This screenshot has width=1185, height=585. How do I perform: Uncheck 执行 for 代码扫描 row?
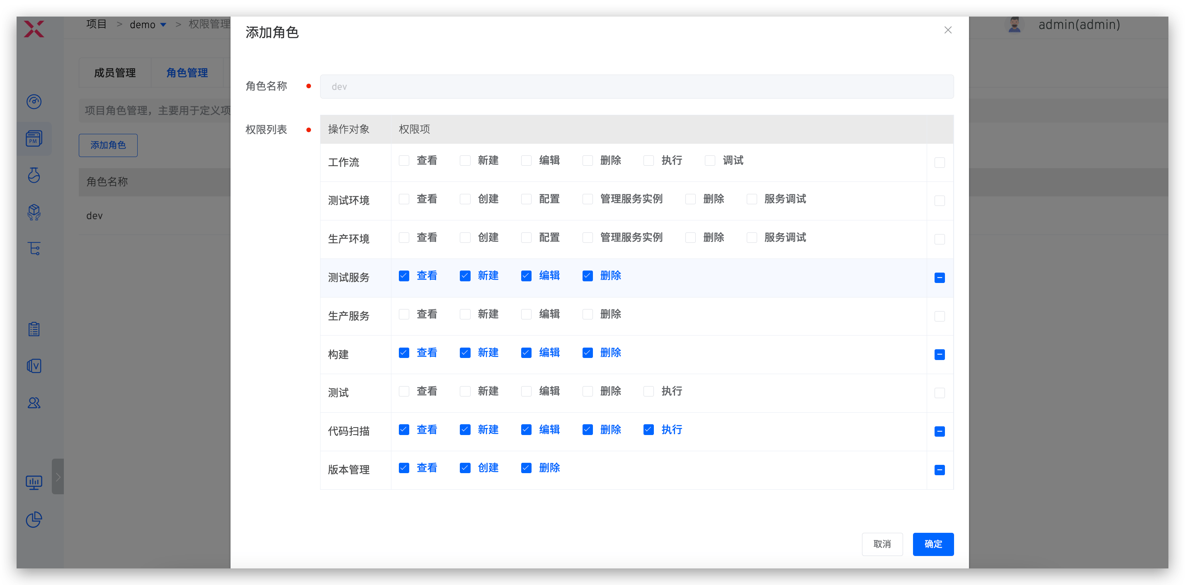click(x=648, y=430)
